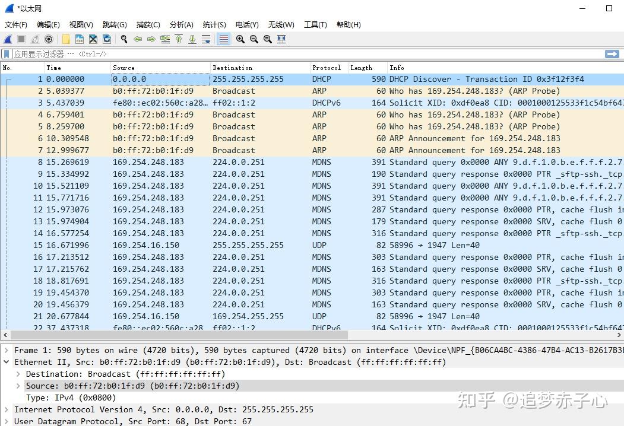624x426 pixels.
Task: Save the capture file
Action: click(80, 39)
